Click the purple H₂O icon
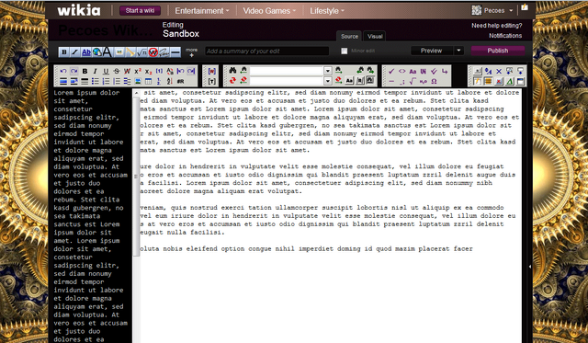Screen dimensions: 588x343 coord(424,82)
